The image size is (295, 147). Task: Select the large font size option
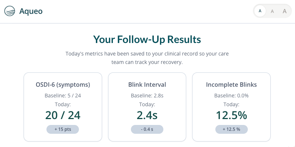[x=284, y=11]
